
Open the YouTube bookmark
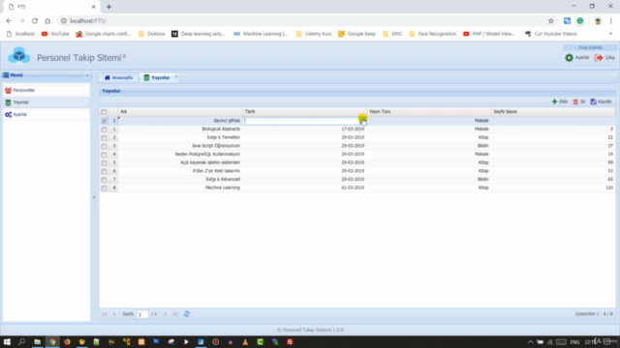55,34
